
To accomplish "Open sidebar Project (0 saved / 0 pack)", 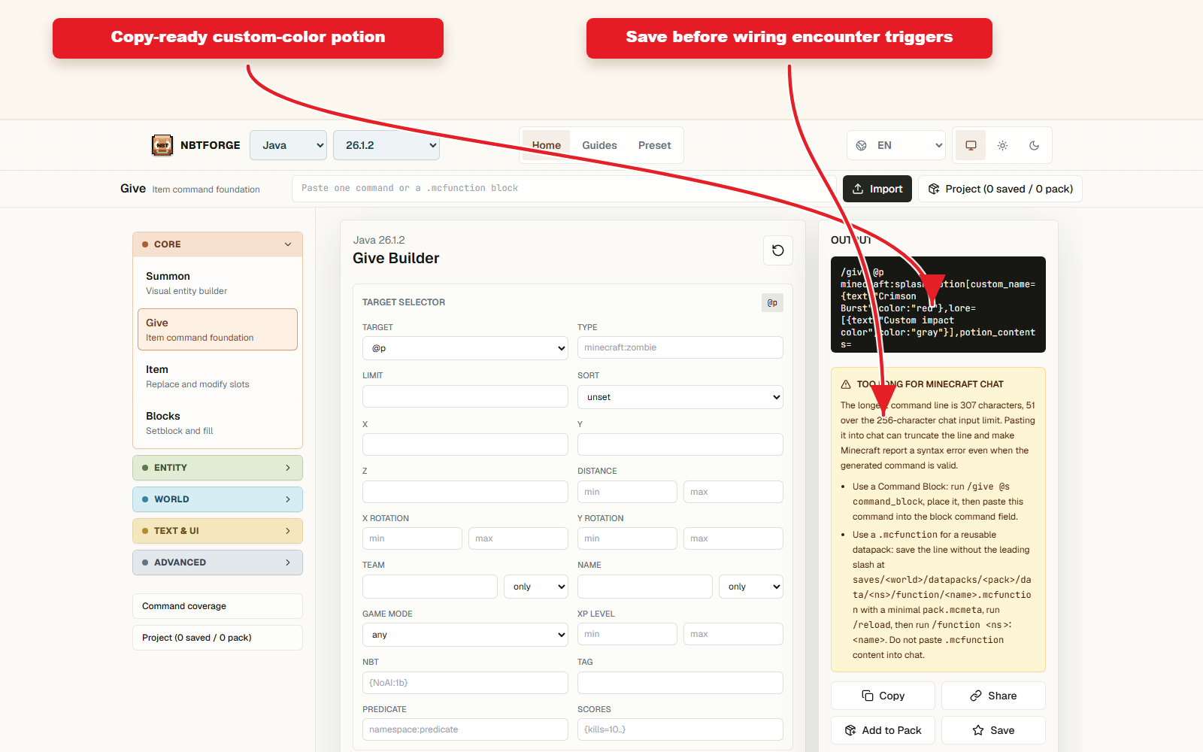I will tap(218, 638).
